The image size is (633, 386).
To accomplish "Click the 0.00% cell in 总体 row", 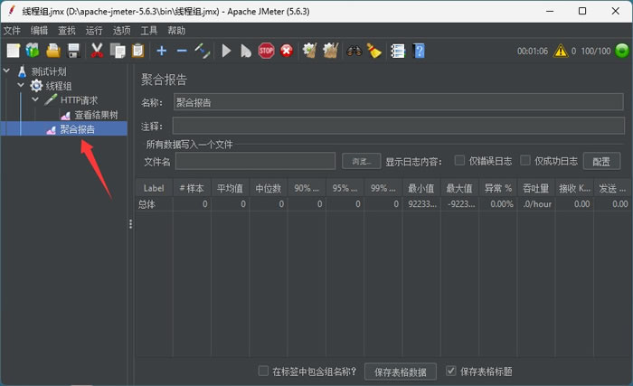I will tap(498, 204).
